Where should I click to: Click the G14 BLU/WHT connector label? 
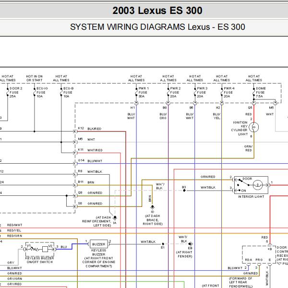tap(90, 161)
